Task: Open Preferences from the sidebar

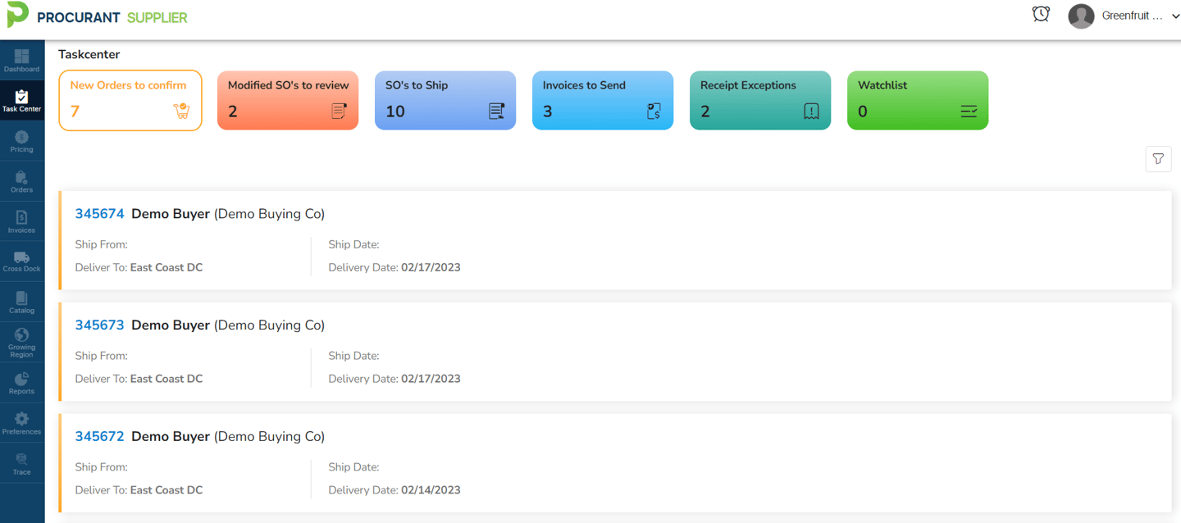Action: pyautogui.click(x=22, y=421)
